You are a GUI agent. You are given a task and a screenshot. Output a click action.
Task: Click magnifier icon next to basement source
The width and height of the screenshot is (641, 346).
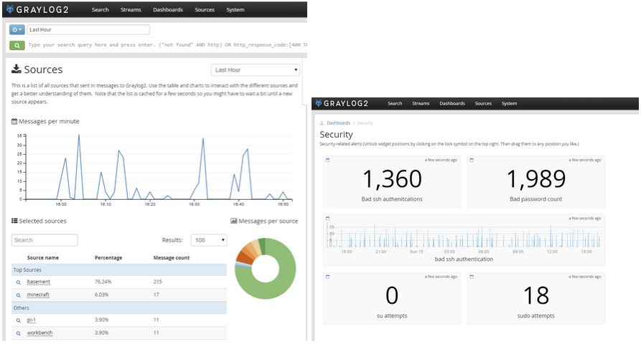(19, 282)
